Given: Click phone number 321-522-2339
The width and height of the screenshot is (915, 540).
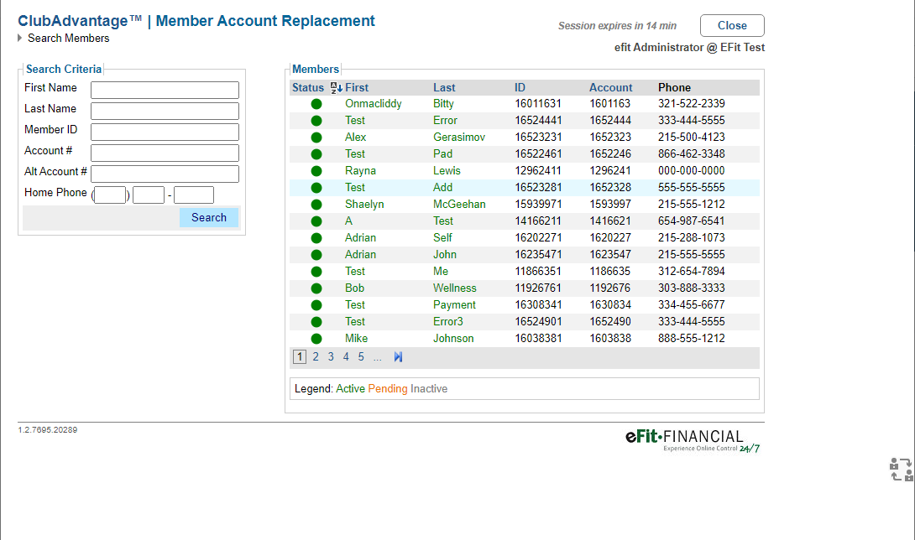Looking at the screenshot, I should [692, 104].
